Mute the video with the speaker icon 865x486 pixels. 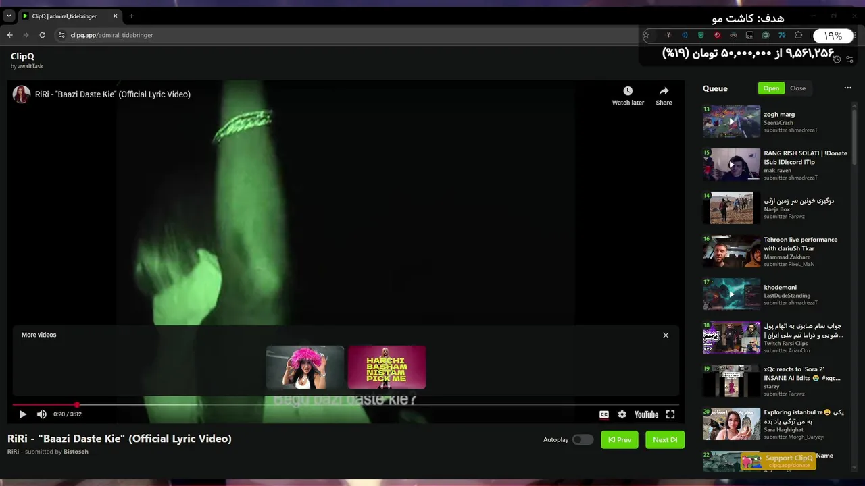pos(42,414)
